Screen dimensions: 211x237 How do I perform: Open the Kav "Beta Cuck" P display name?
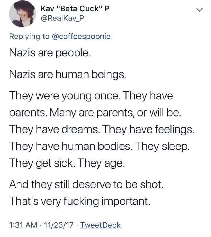(75, 9)
